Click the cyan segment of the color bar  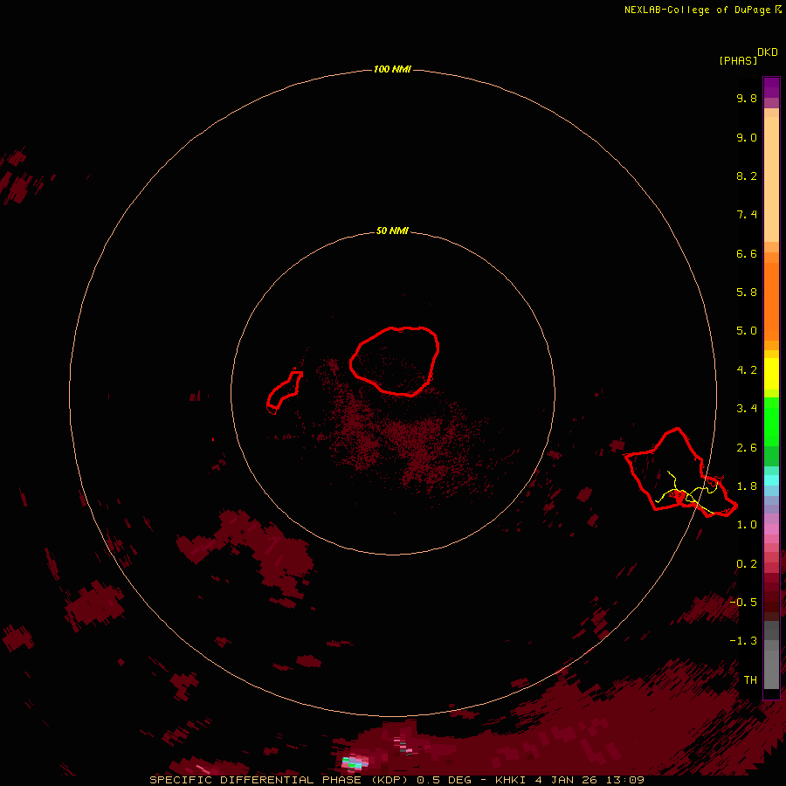click(771, 480)
